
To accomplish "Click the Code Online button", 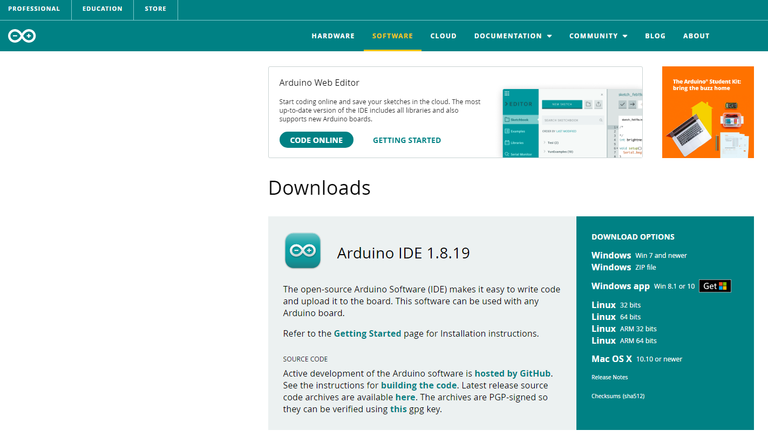I will (x=316, y=140).
